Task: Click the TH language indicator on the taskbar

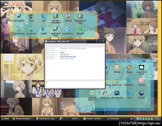Action: [x=131, y=119]
